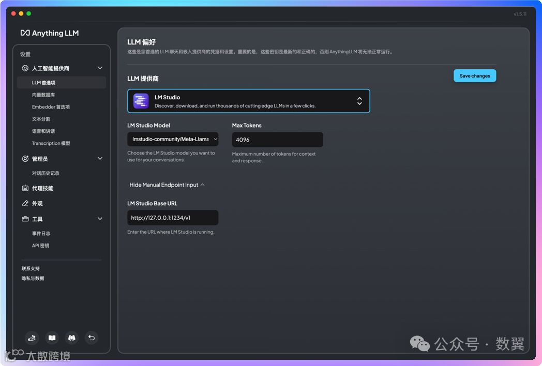The height and width of the screenshot is (366, 542).
Task: Click the Max Tokens label
Action: [x=247, y=125]
